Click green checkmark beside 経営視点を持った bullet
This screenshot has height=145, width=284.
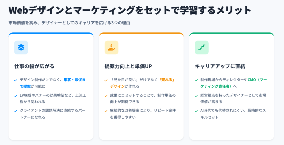pos(196,96)
